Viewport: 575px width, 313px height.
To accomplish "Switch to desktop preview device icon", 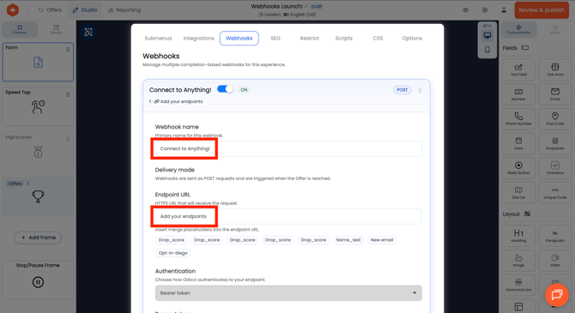I will pyautogui.click(x=487, y=35).
